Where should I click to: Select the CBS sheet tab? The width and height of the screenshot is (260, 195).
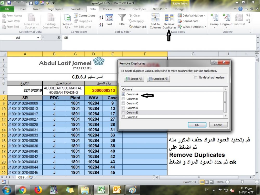[21, 177]
